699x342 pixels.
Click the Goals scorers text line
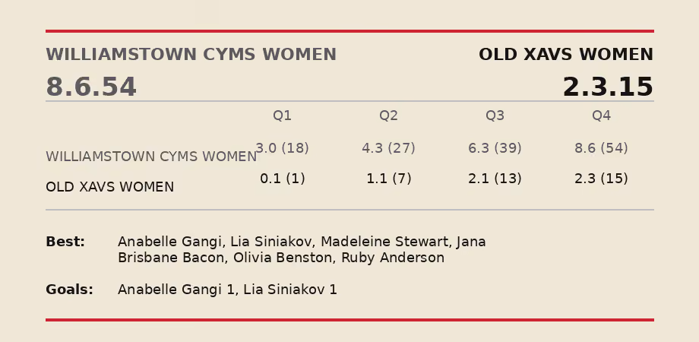227,290
